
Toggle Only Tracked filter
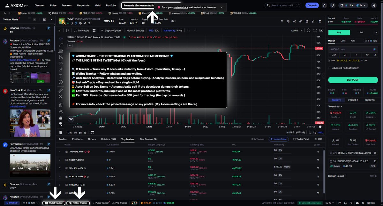pos(258,139)
